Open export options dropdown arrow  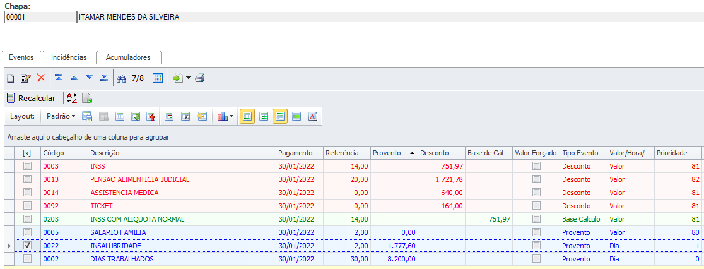[x=188, y=78]
